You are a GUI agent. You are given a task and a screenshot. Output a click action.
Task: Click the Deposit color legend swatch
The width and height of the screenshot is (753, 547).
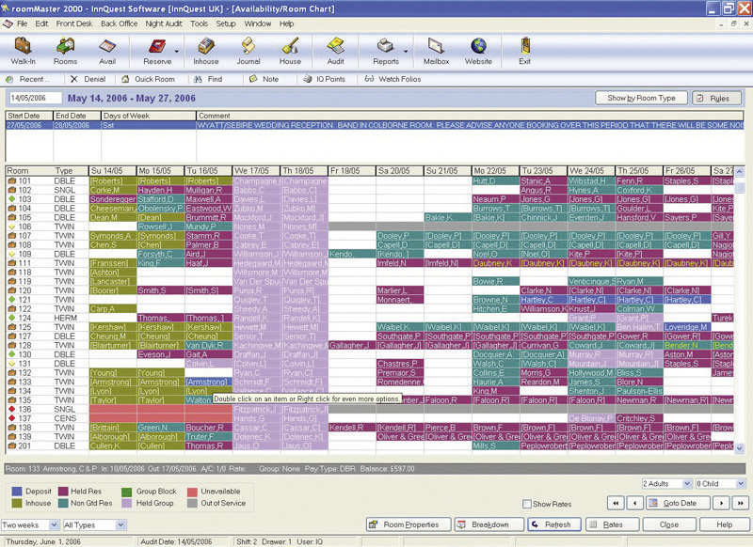(x=15, y=491)
